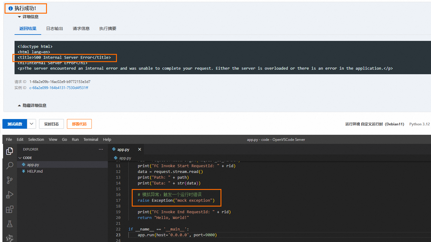Click request ID text 1-68a2e09b

click(60, 82)
